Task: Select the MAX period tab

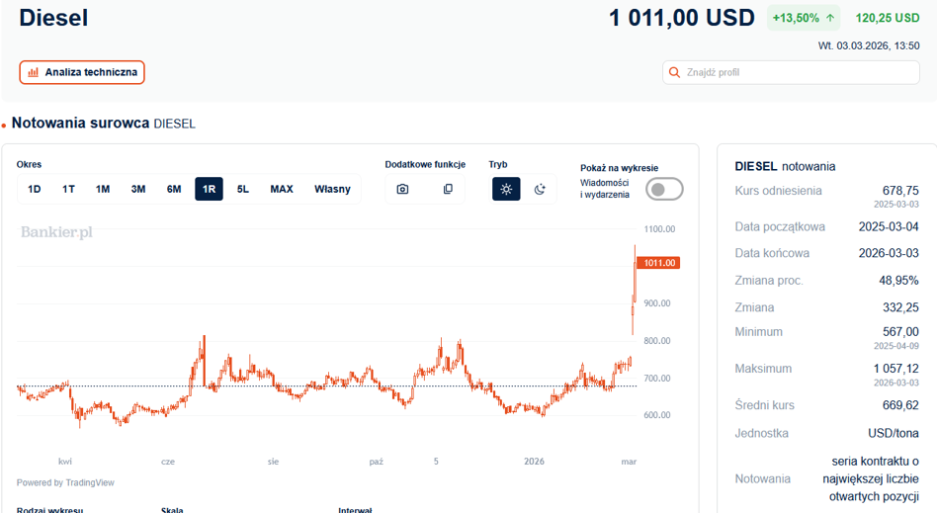Action: tap(282, 189)
